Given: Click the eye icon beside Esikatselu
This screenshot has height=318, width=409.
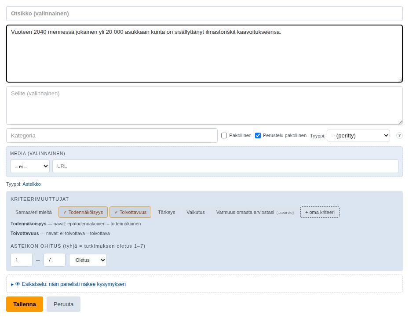Looking at the screenshot, I should (x=18, y=284).
